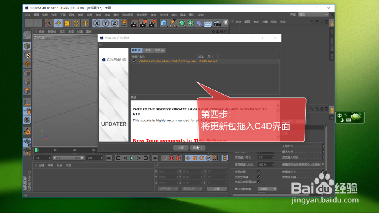Image resolution: width=379 pixels, height=213 pixels.
Task: Click 继续>> button in updater dialog
Action: tap(198, 148)
